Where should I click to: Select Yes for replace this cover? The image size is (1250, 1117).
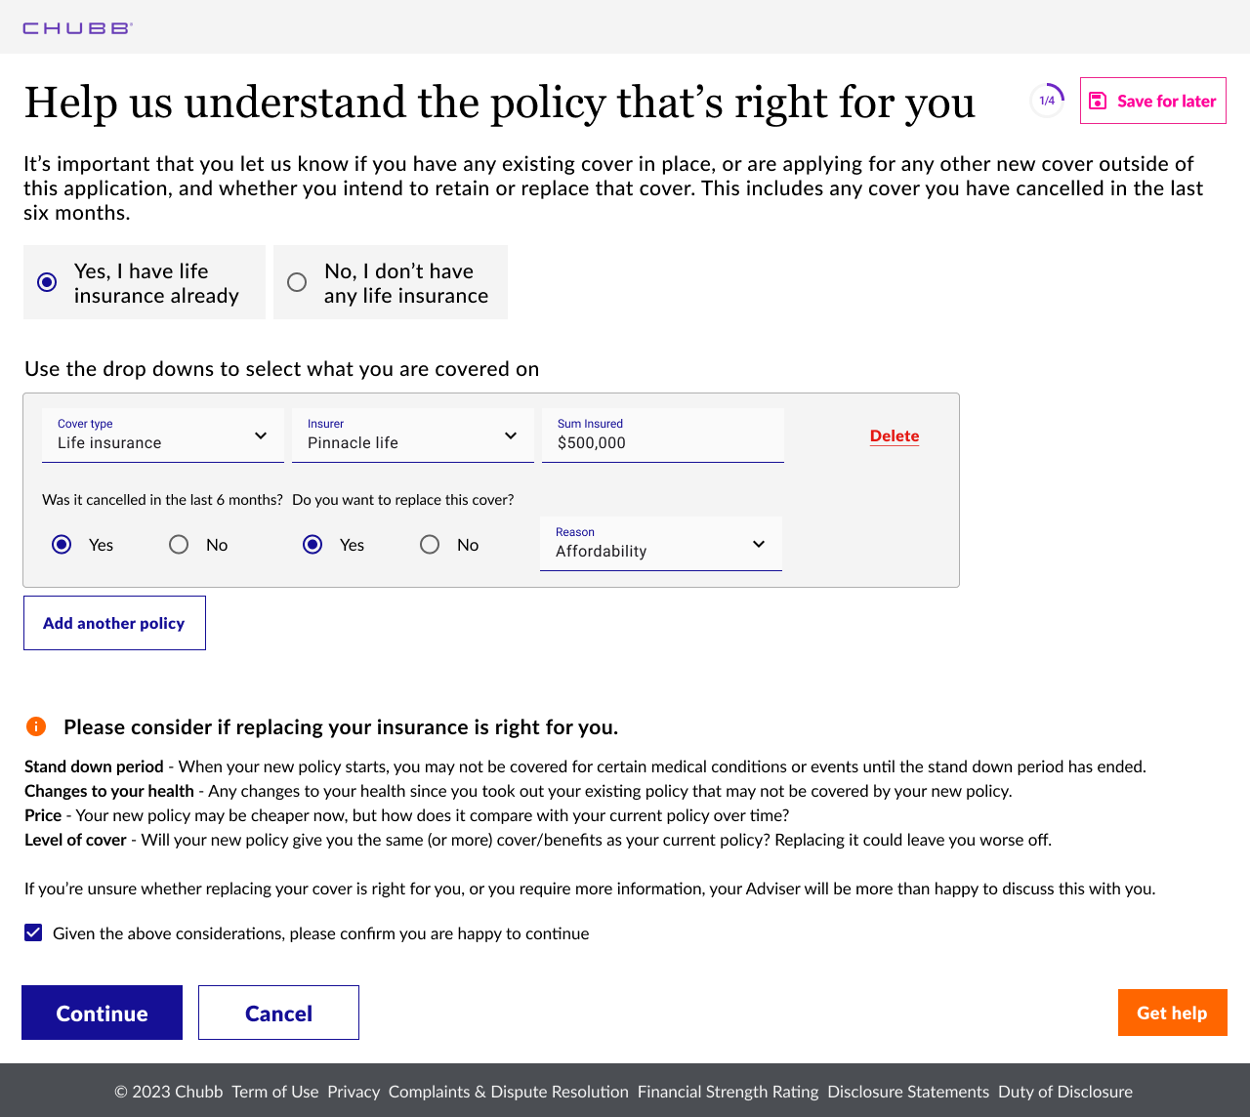click(312, 545)
